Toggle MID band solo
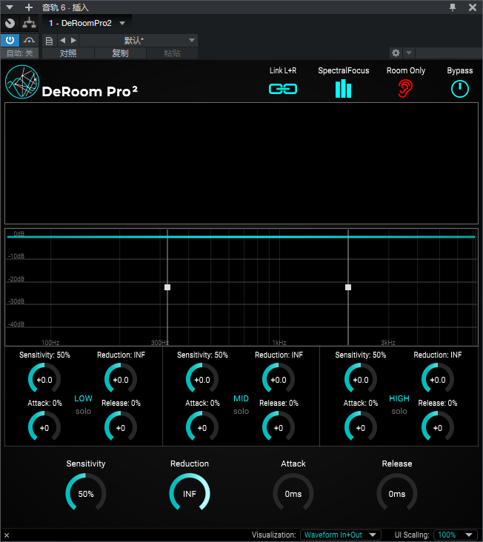The height and width of the screenshot is (542, 483). coord(241,411)
